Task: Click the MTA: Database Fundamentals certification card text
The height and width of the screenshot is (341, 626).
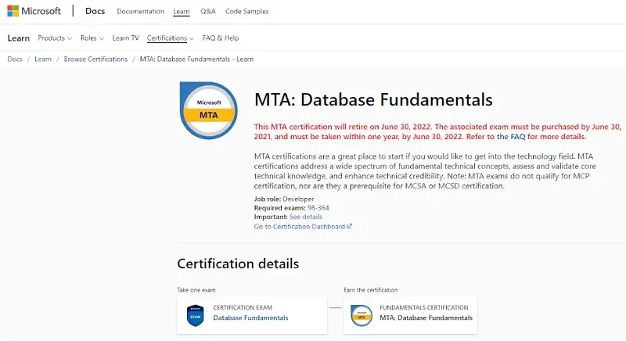Action: point(426,318)
